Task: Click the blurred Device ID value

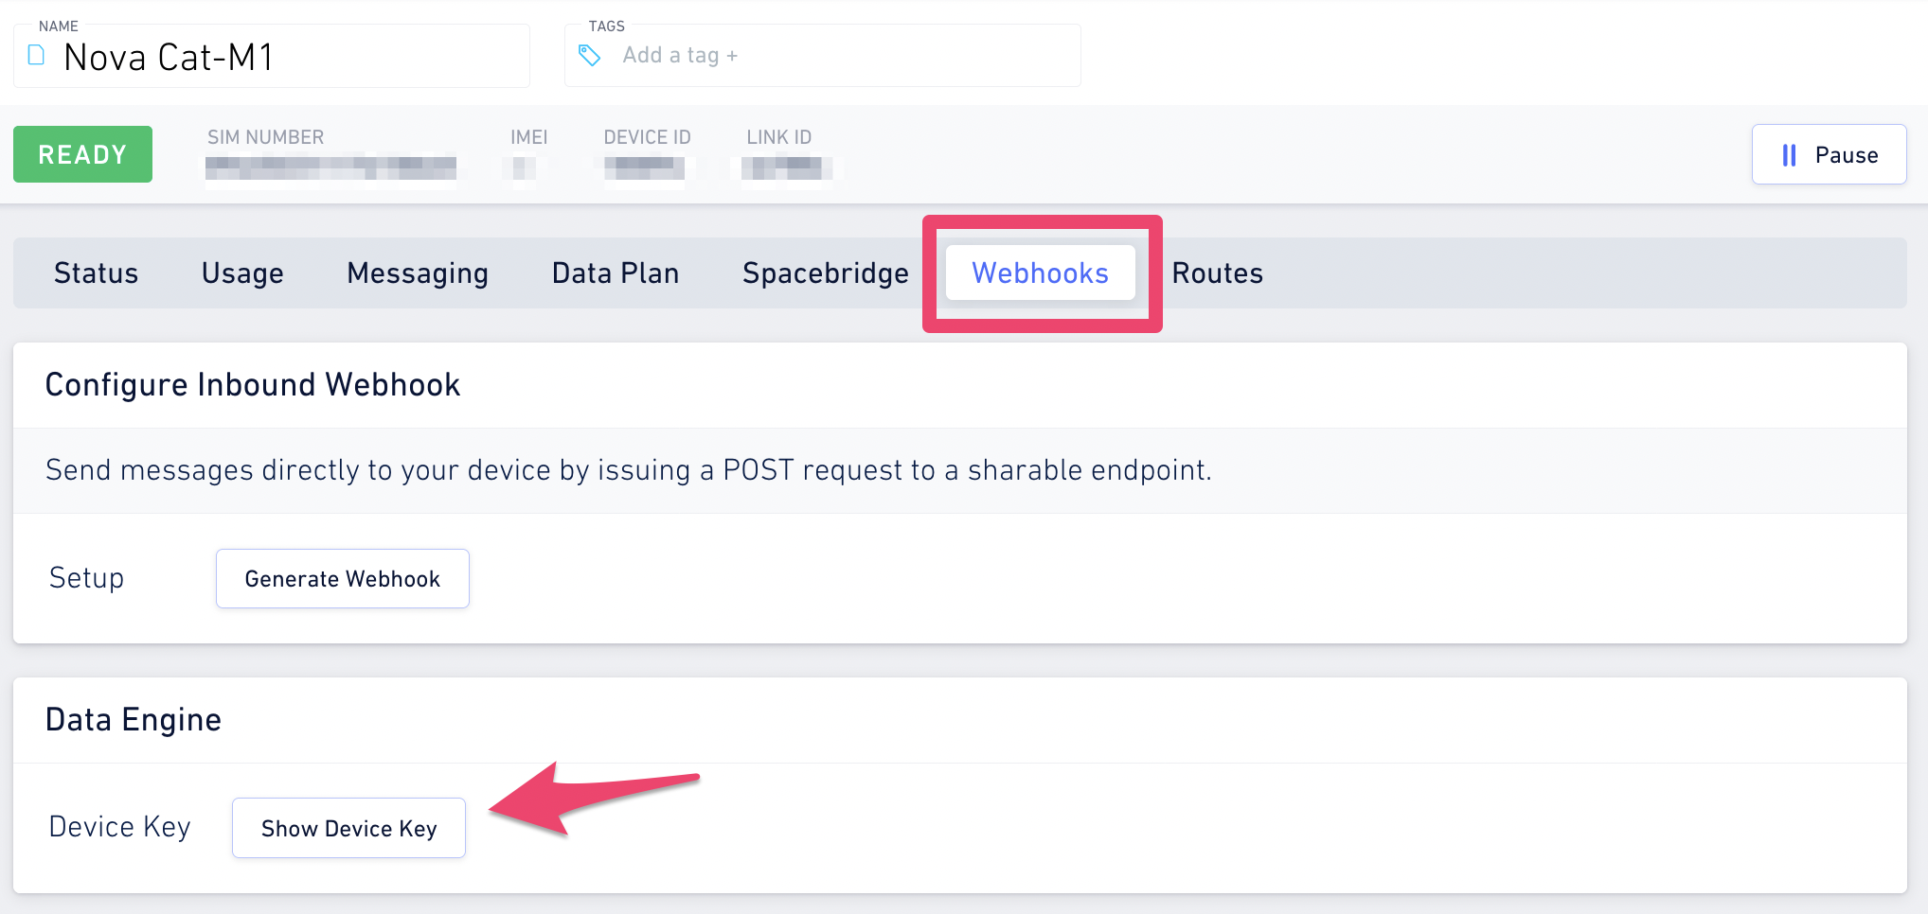Action: (x=645, y=167)
